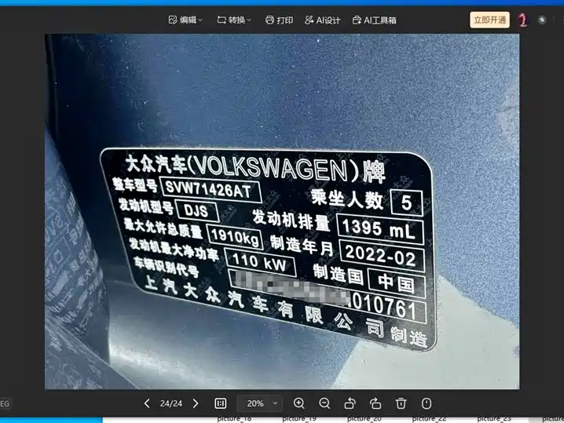Click the displayed nameplate photo
564x423 pixels.
pyautogui.click(x=282, y=211)
